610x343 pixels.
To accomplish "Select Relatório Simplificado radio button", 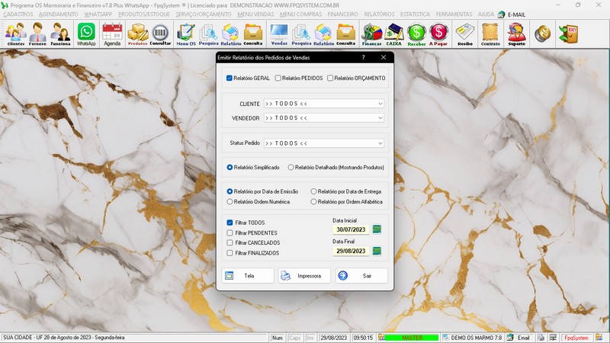I will click(x=230, y=167).
